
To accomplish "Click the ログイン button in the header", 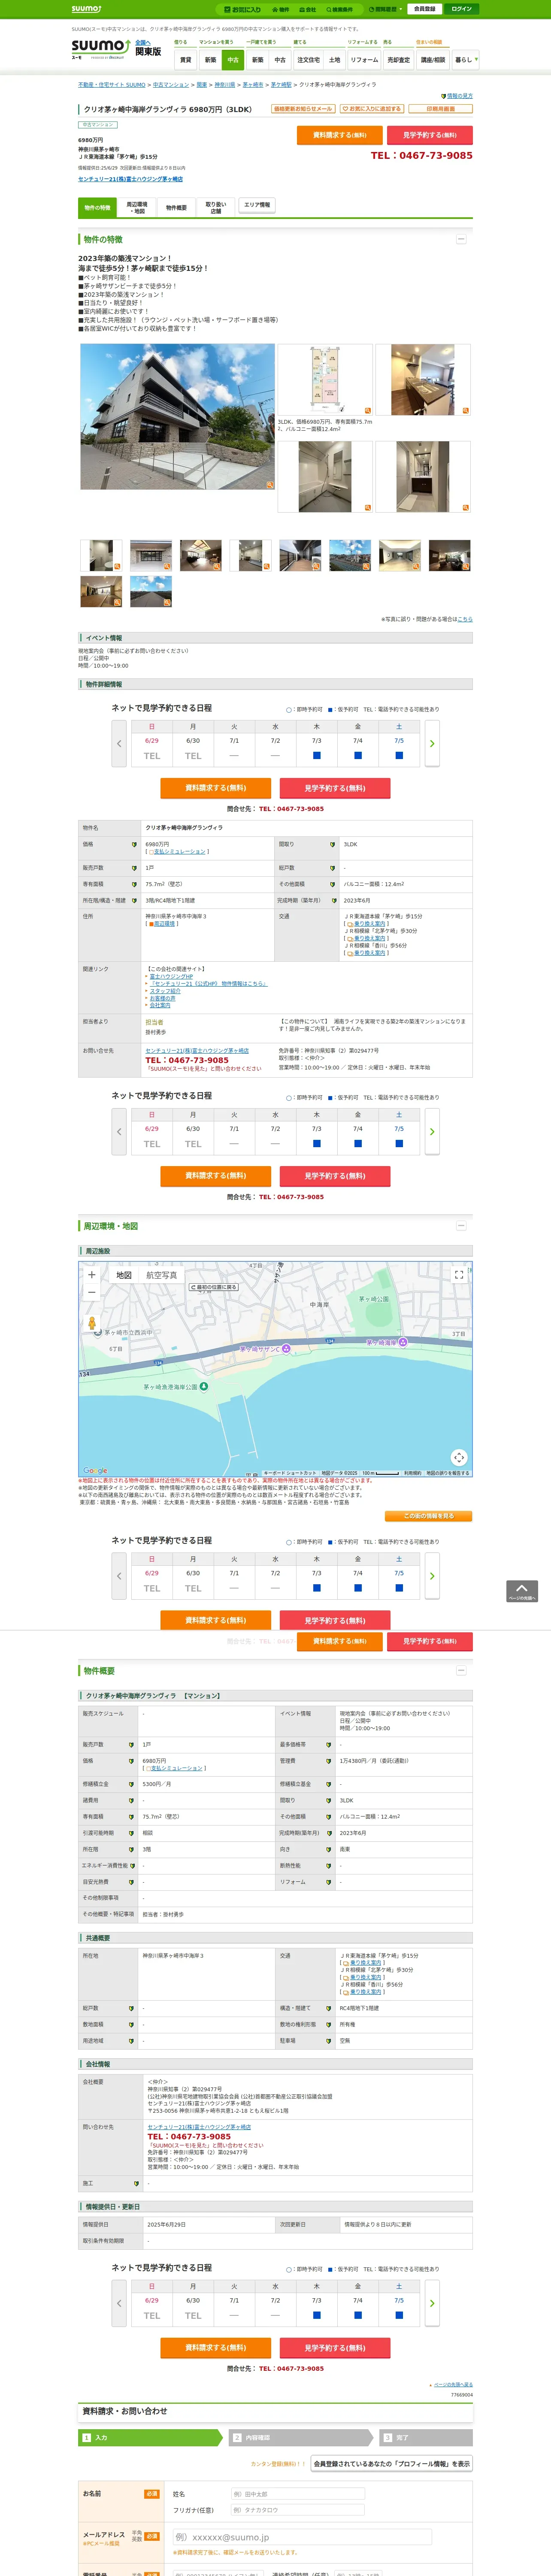I will point(461,9).
